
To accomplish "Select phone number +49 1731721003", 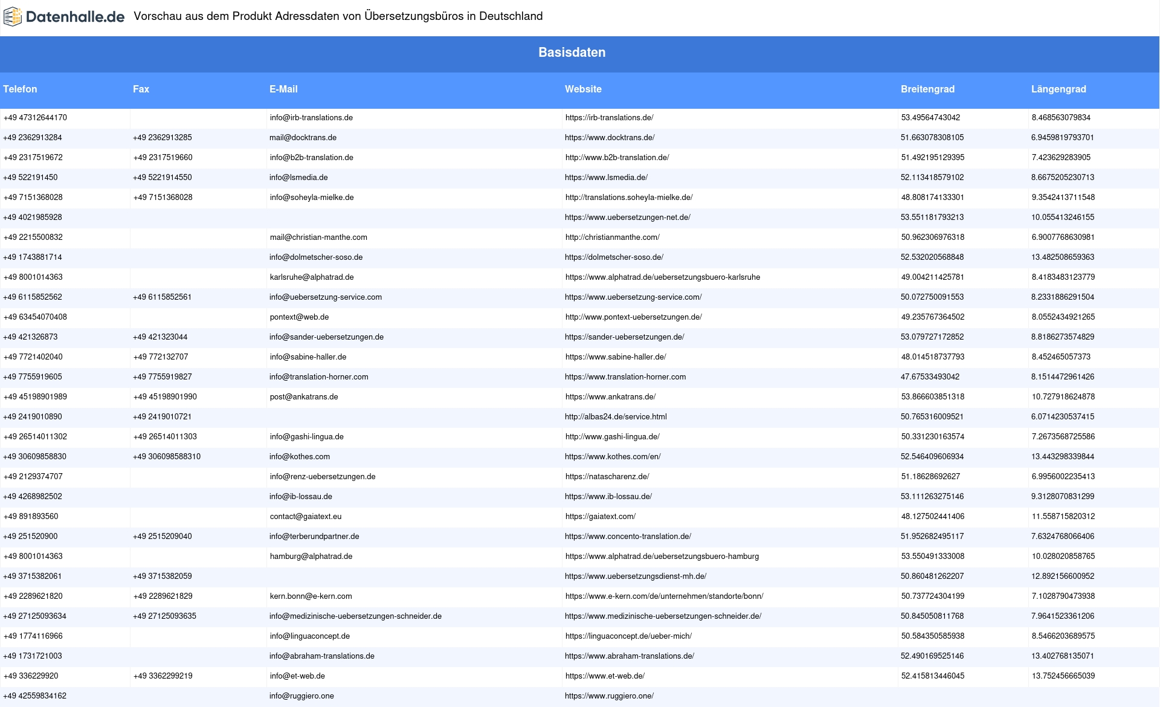I will click(x=33, y=656).
